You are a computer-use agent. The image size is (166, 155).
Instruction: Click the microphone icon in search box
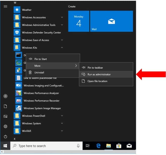[78, 146]
